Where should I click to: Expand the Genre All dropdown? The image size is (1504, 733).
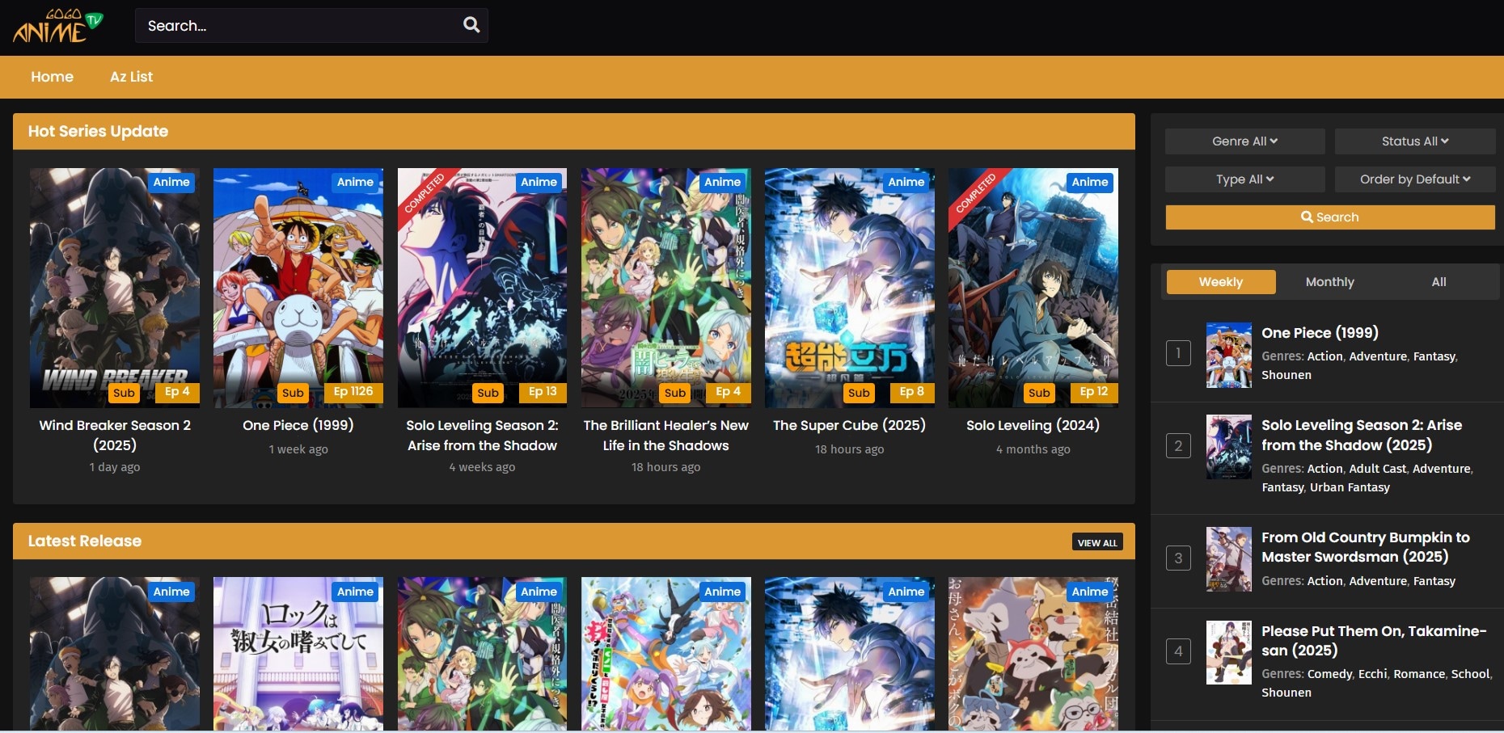pyautogui.click(x=1244, y=141)
